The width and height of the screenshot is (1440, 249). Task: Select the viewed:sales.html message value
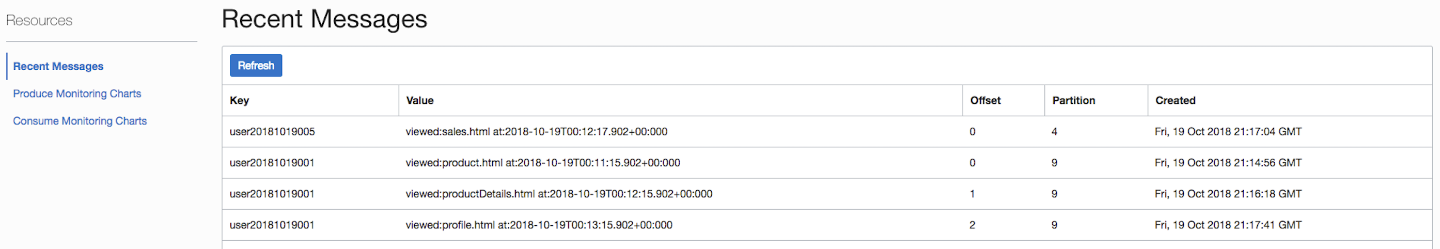(x=536, y=132)
